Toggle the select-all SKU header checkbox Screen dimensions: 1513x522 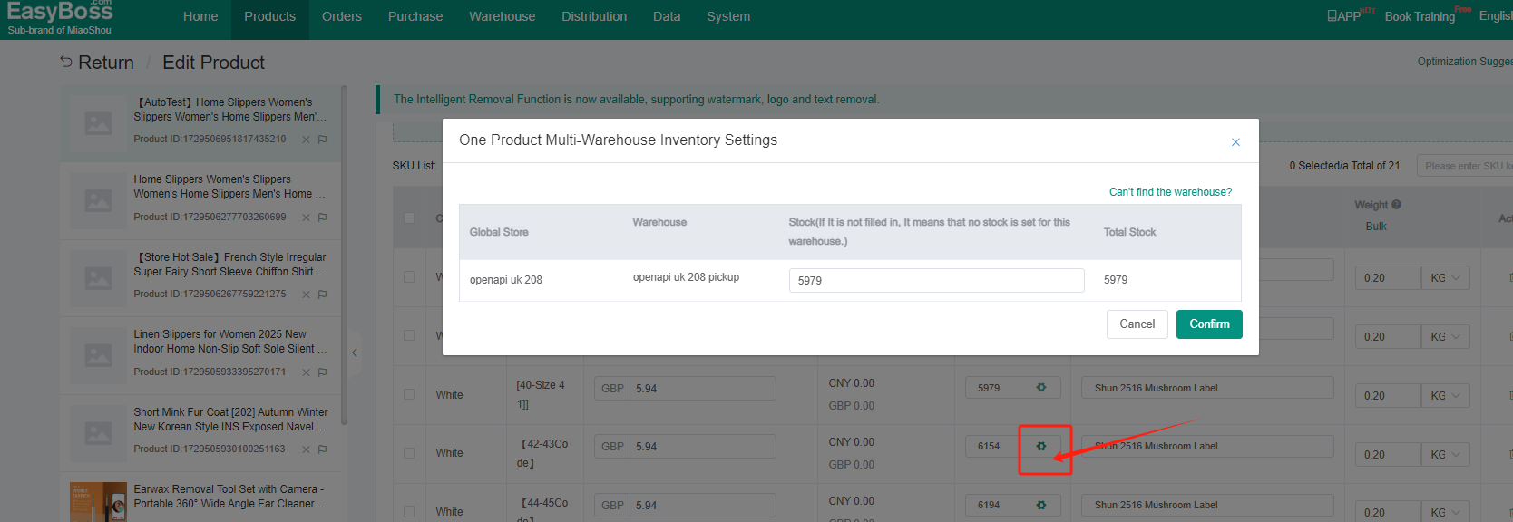tap(409, 217)
